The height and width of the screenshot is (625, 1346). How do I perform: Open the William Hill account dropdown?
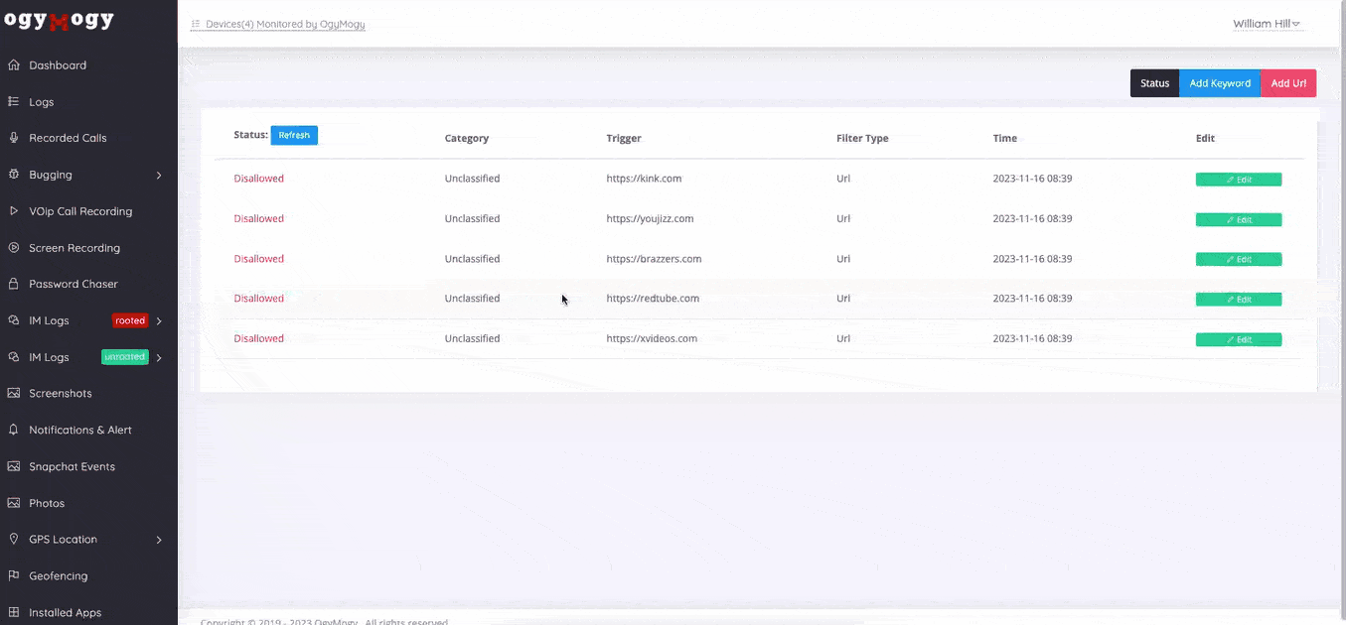pos(1267,24)
